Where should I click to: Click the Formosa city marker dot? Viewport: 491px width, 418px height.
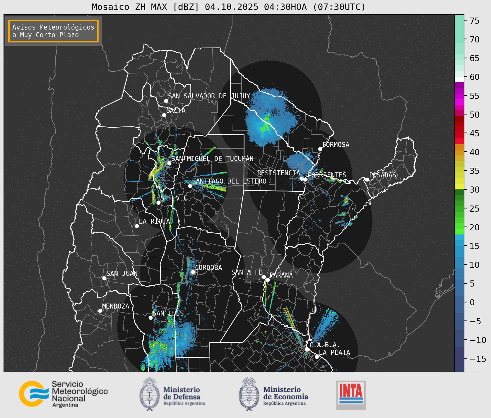[320, 149]
